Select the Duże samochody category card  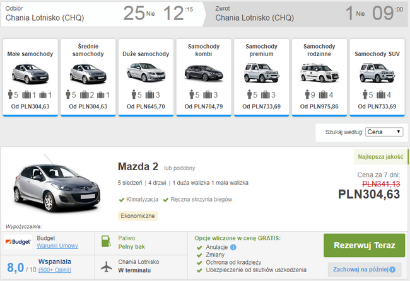(146, 77)
